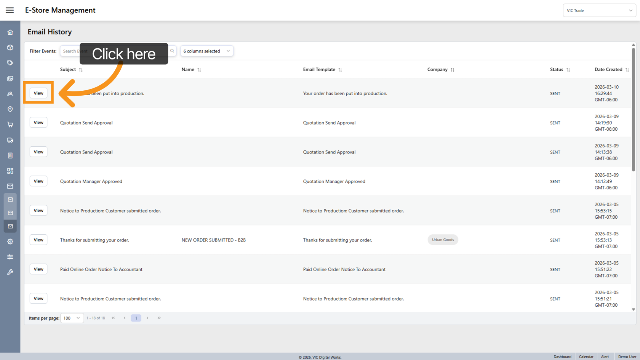Expand the 6 columns selected dropdown

point(206,51)
